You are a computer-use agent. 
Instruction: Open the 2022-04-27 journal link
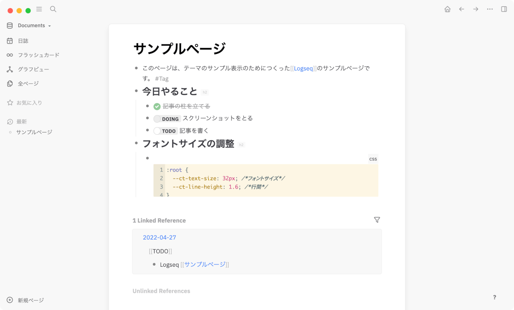click(x=159, y=237)
